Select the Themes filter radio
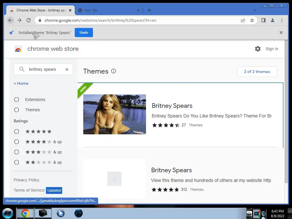The height and width of the screenshot is (219, 292). tap(17, 110)
